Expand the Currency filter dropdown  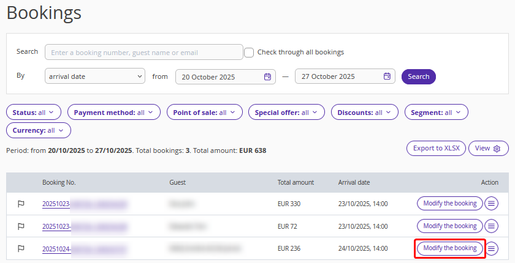point(38,130)
